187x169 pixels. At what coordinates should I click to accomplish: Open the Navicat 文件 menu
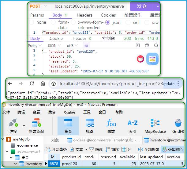[6, 112]
